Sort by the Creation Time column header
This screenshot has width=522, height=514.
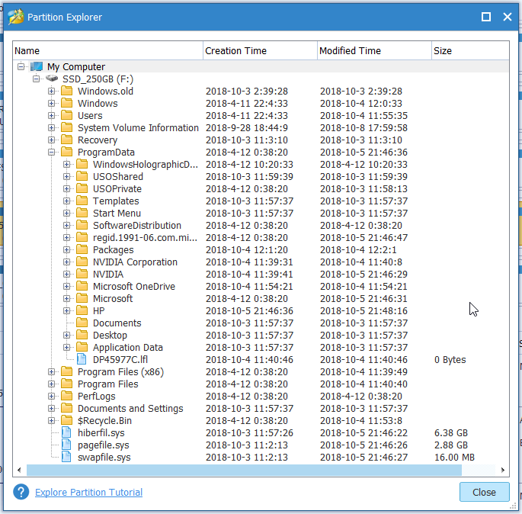click(260, 50)
